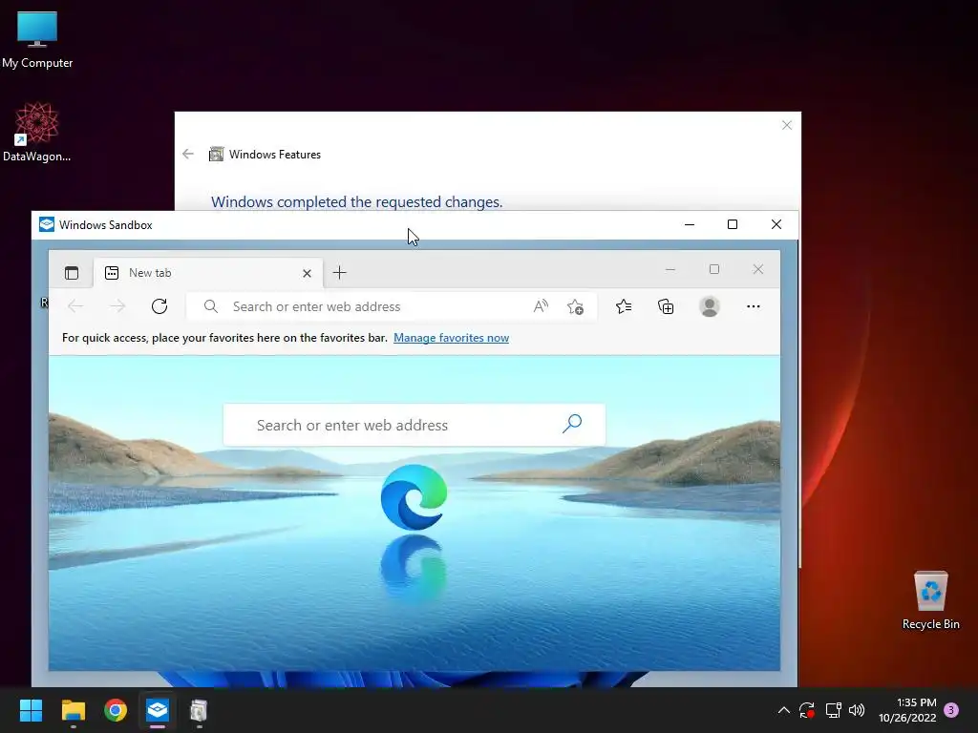978x733 pixels.
Task: Refresh the Edge page
Action: point(159,306)
